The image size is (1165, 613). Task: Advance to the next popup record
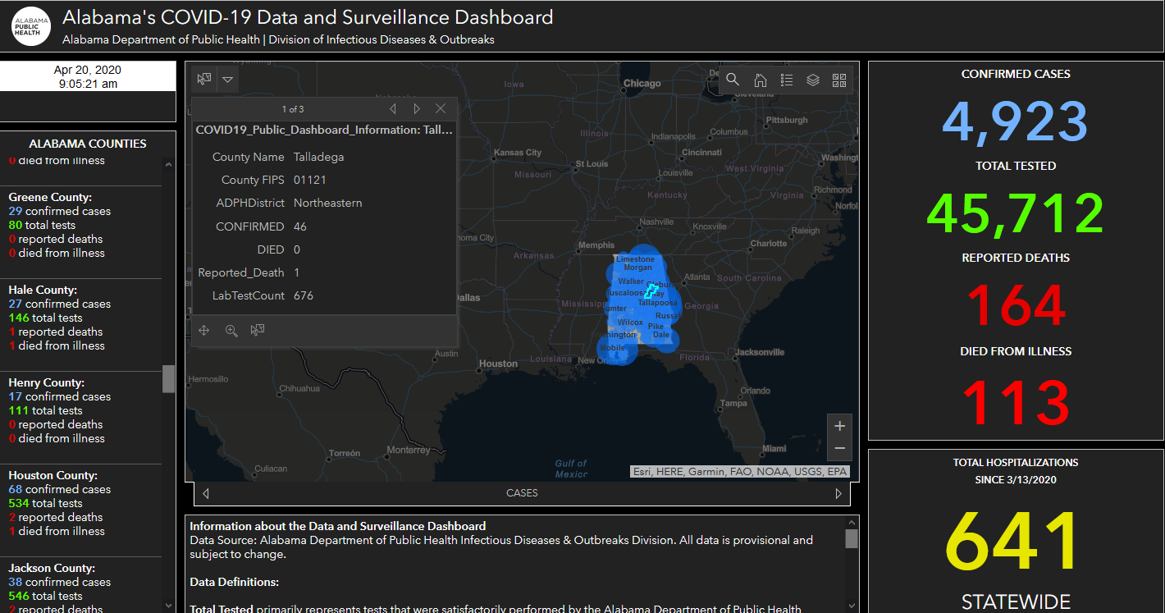pyautogui.click(x=417, y=108)
